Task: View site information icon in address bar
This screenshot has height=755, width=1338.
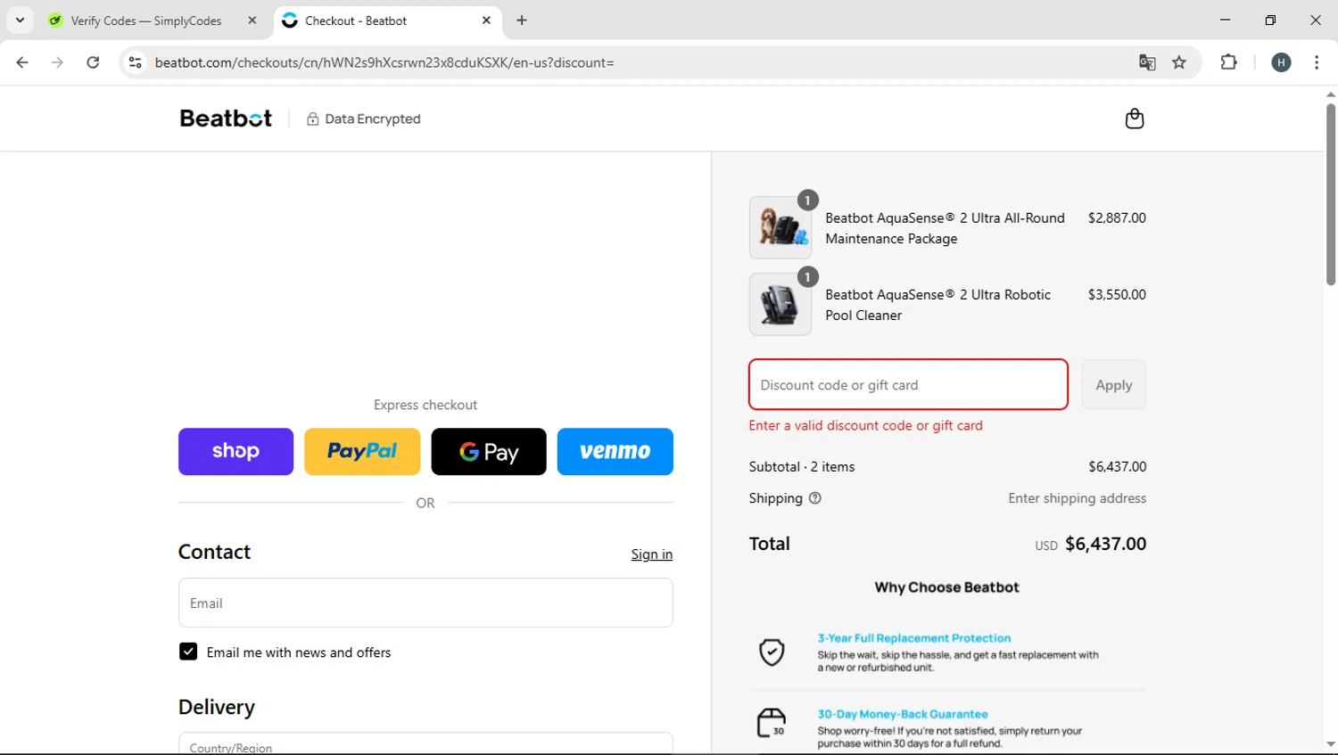Action: pyautogui.click(x=136, y=62)
